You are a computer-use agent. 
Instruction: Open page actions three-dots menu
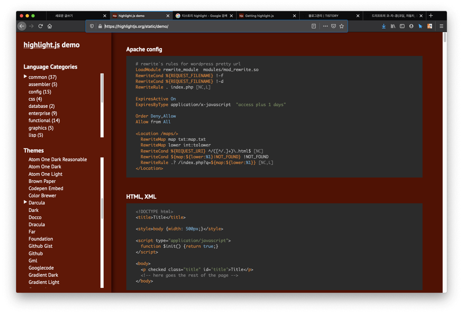pos(325,26)
